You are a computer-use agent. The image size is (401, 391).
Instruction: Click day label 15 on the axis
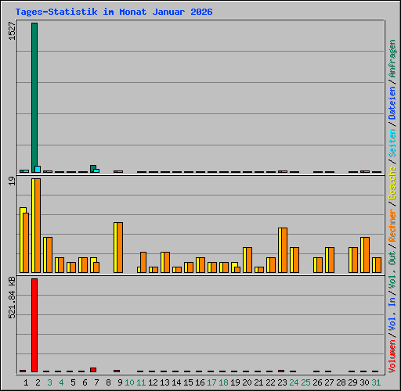(x=188, y=382)
